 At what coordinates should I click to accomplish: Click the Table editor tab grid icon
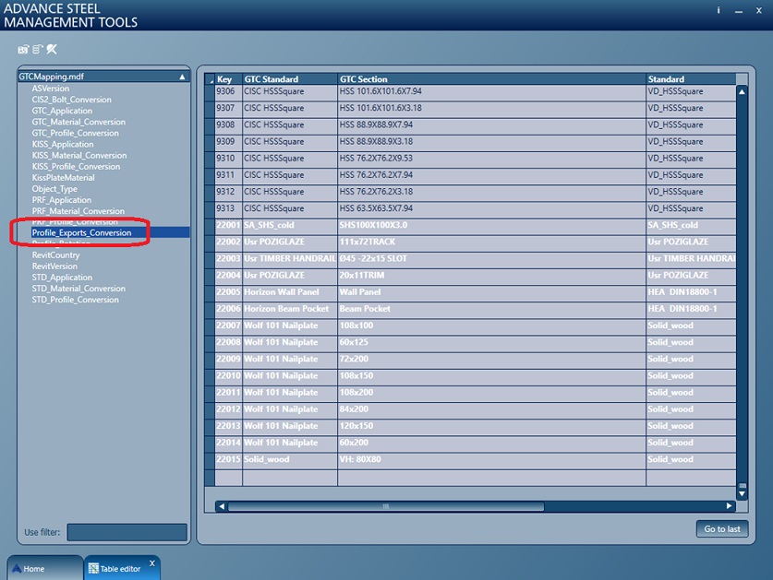[x=93, y=569]
